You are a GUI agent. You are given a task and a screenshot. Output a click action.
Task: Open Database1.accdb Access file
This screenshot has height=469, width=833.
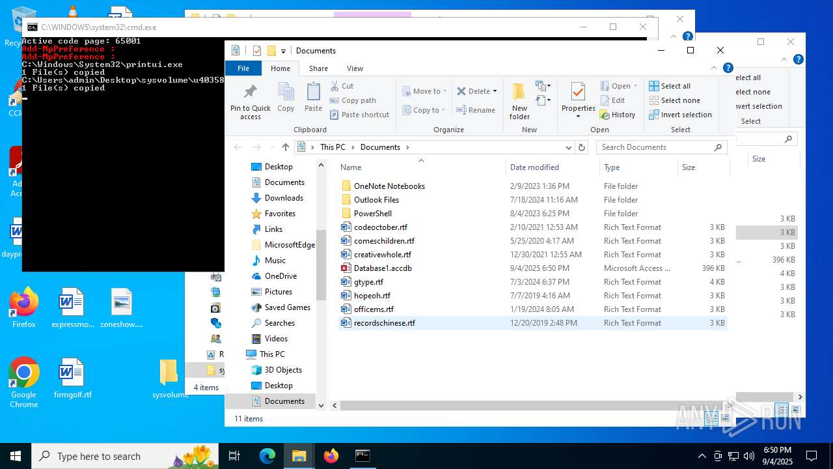click(x=383, y=268)
